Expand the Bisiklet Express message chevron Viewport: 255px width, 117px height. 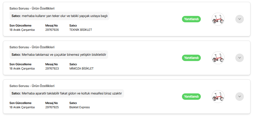point(240,97)
